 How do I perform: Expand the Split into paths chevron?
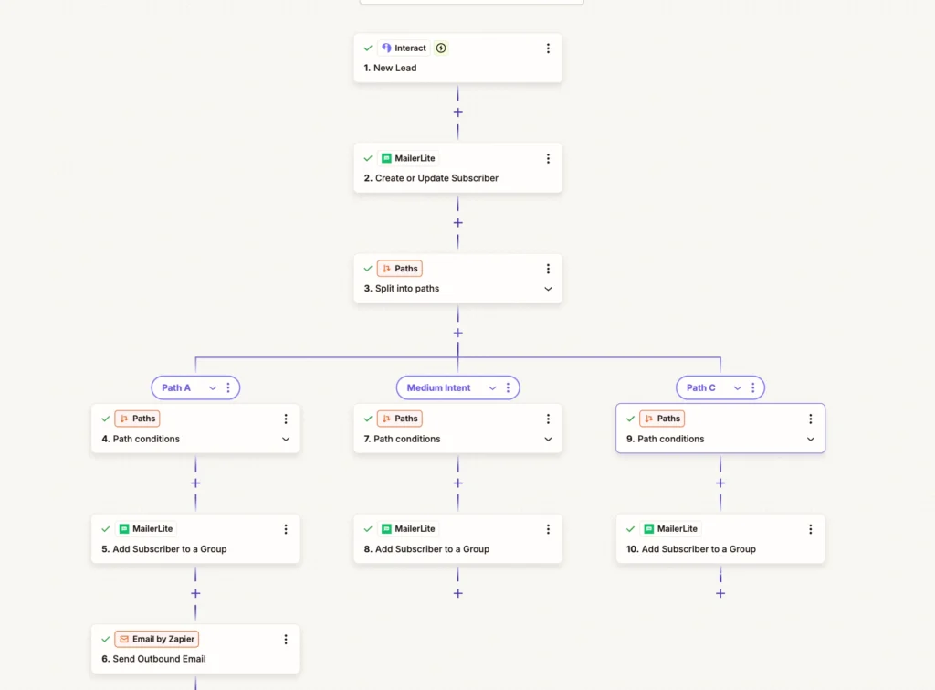[548, 289]
